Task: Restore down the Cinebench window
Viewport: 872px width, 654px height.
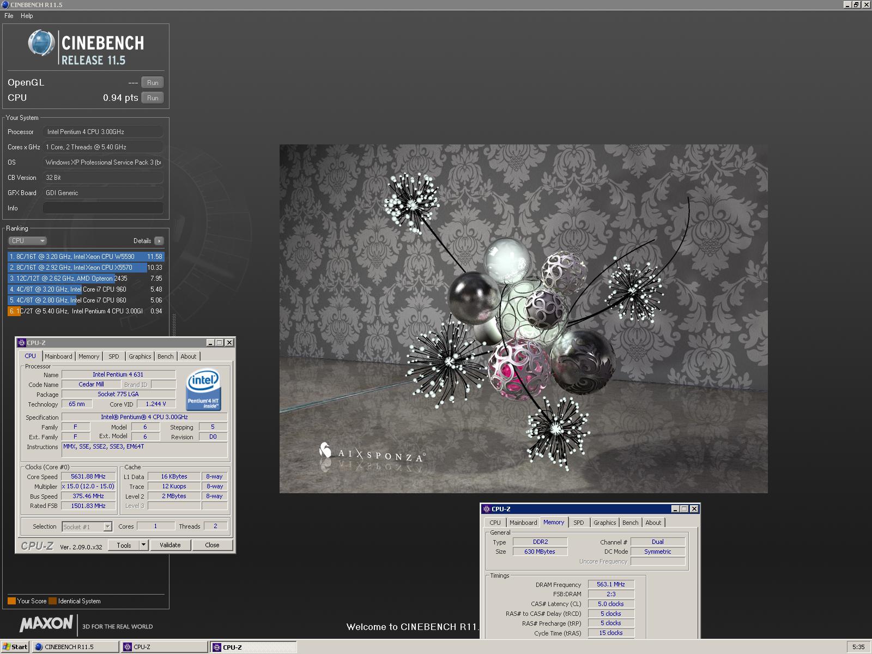Action: coord(856,4)
